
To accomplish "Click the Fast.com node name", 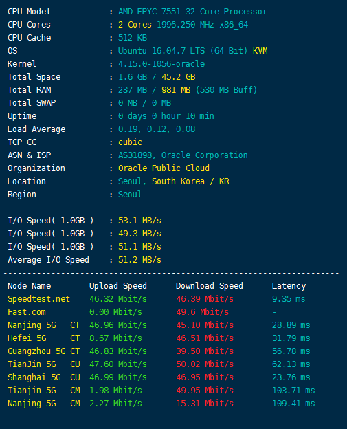I will [x=27, y=312].
